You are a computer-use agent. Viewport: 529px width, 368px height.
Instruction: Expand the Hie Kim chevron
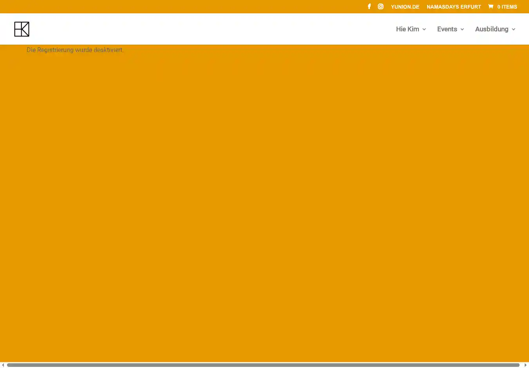click(424, 29)
